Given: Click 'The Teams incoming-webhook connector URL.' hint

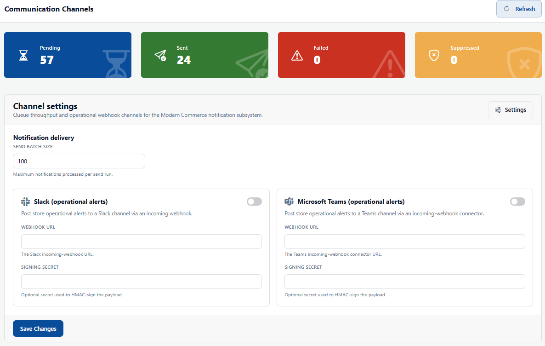Looking at the screenshot, I should pos(333,254).
